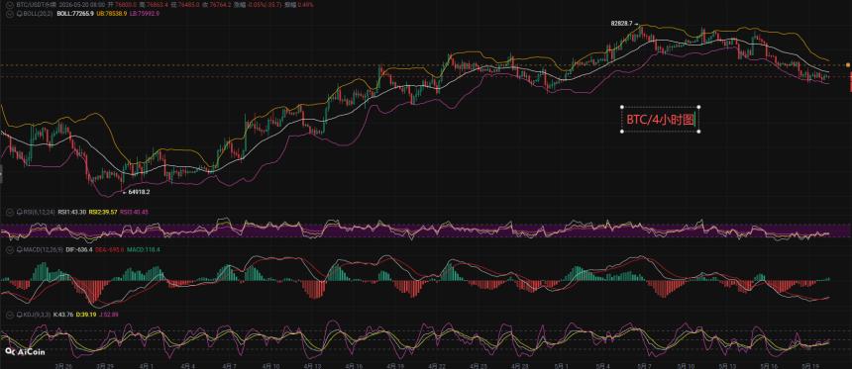Collapse the RSI(6,12,24) indicator panel chevron

point(10,212)
